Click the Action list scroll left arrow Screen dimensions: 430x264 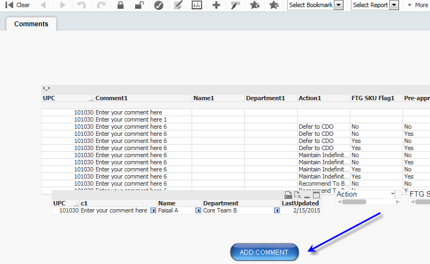339,202
